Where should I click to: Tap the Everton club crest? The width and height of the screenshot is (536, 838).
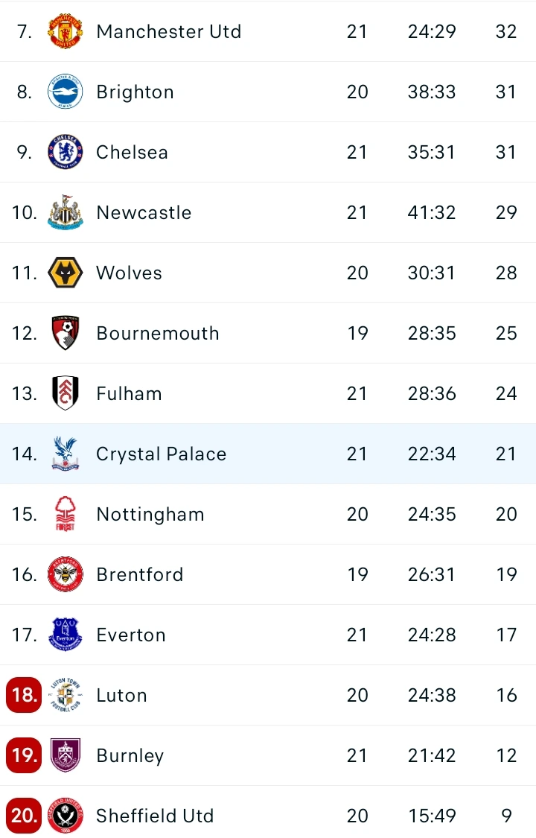click(x=66, y=635)
